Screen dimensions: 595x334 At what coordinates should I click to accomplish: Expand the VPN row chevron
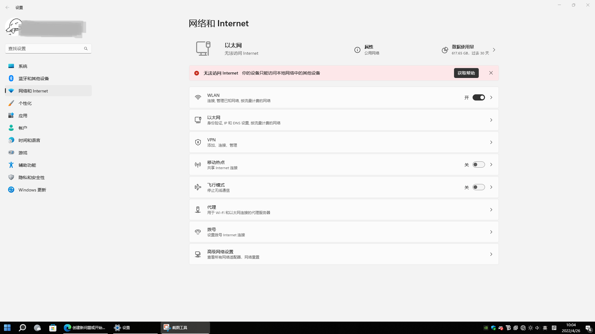[x=491, y=142]
